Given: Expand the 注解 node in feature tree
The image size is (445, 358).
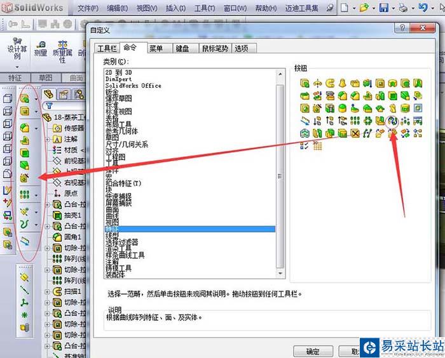Looking at the screenshot, I should click(x=48, y=139).
